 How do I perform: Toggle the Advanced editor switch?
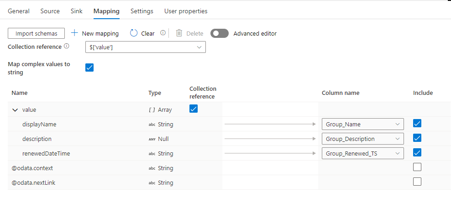[x=220, y=33]
